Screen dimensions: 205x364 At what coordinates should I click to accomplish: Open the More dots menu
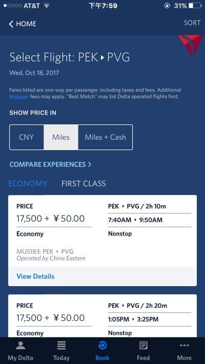tap(184, 346)
